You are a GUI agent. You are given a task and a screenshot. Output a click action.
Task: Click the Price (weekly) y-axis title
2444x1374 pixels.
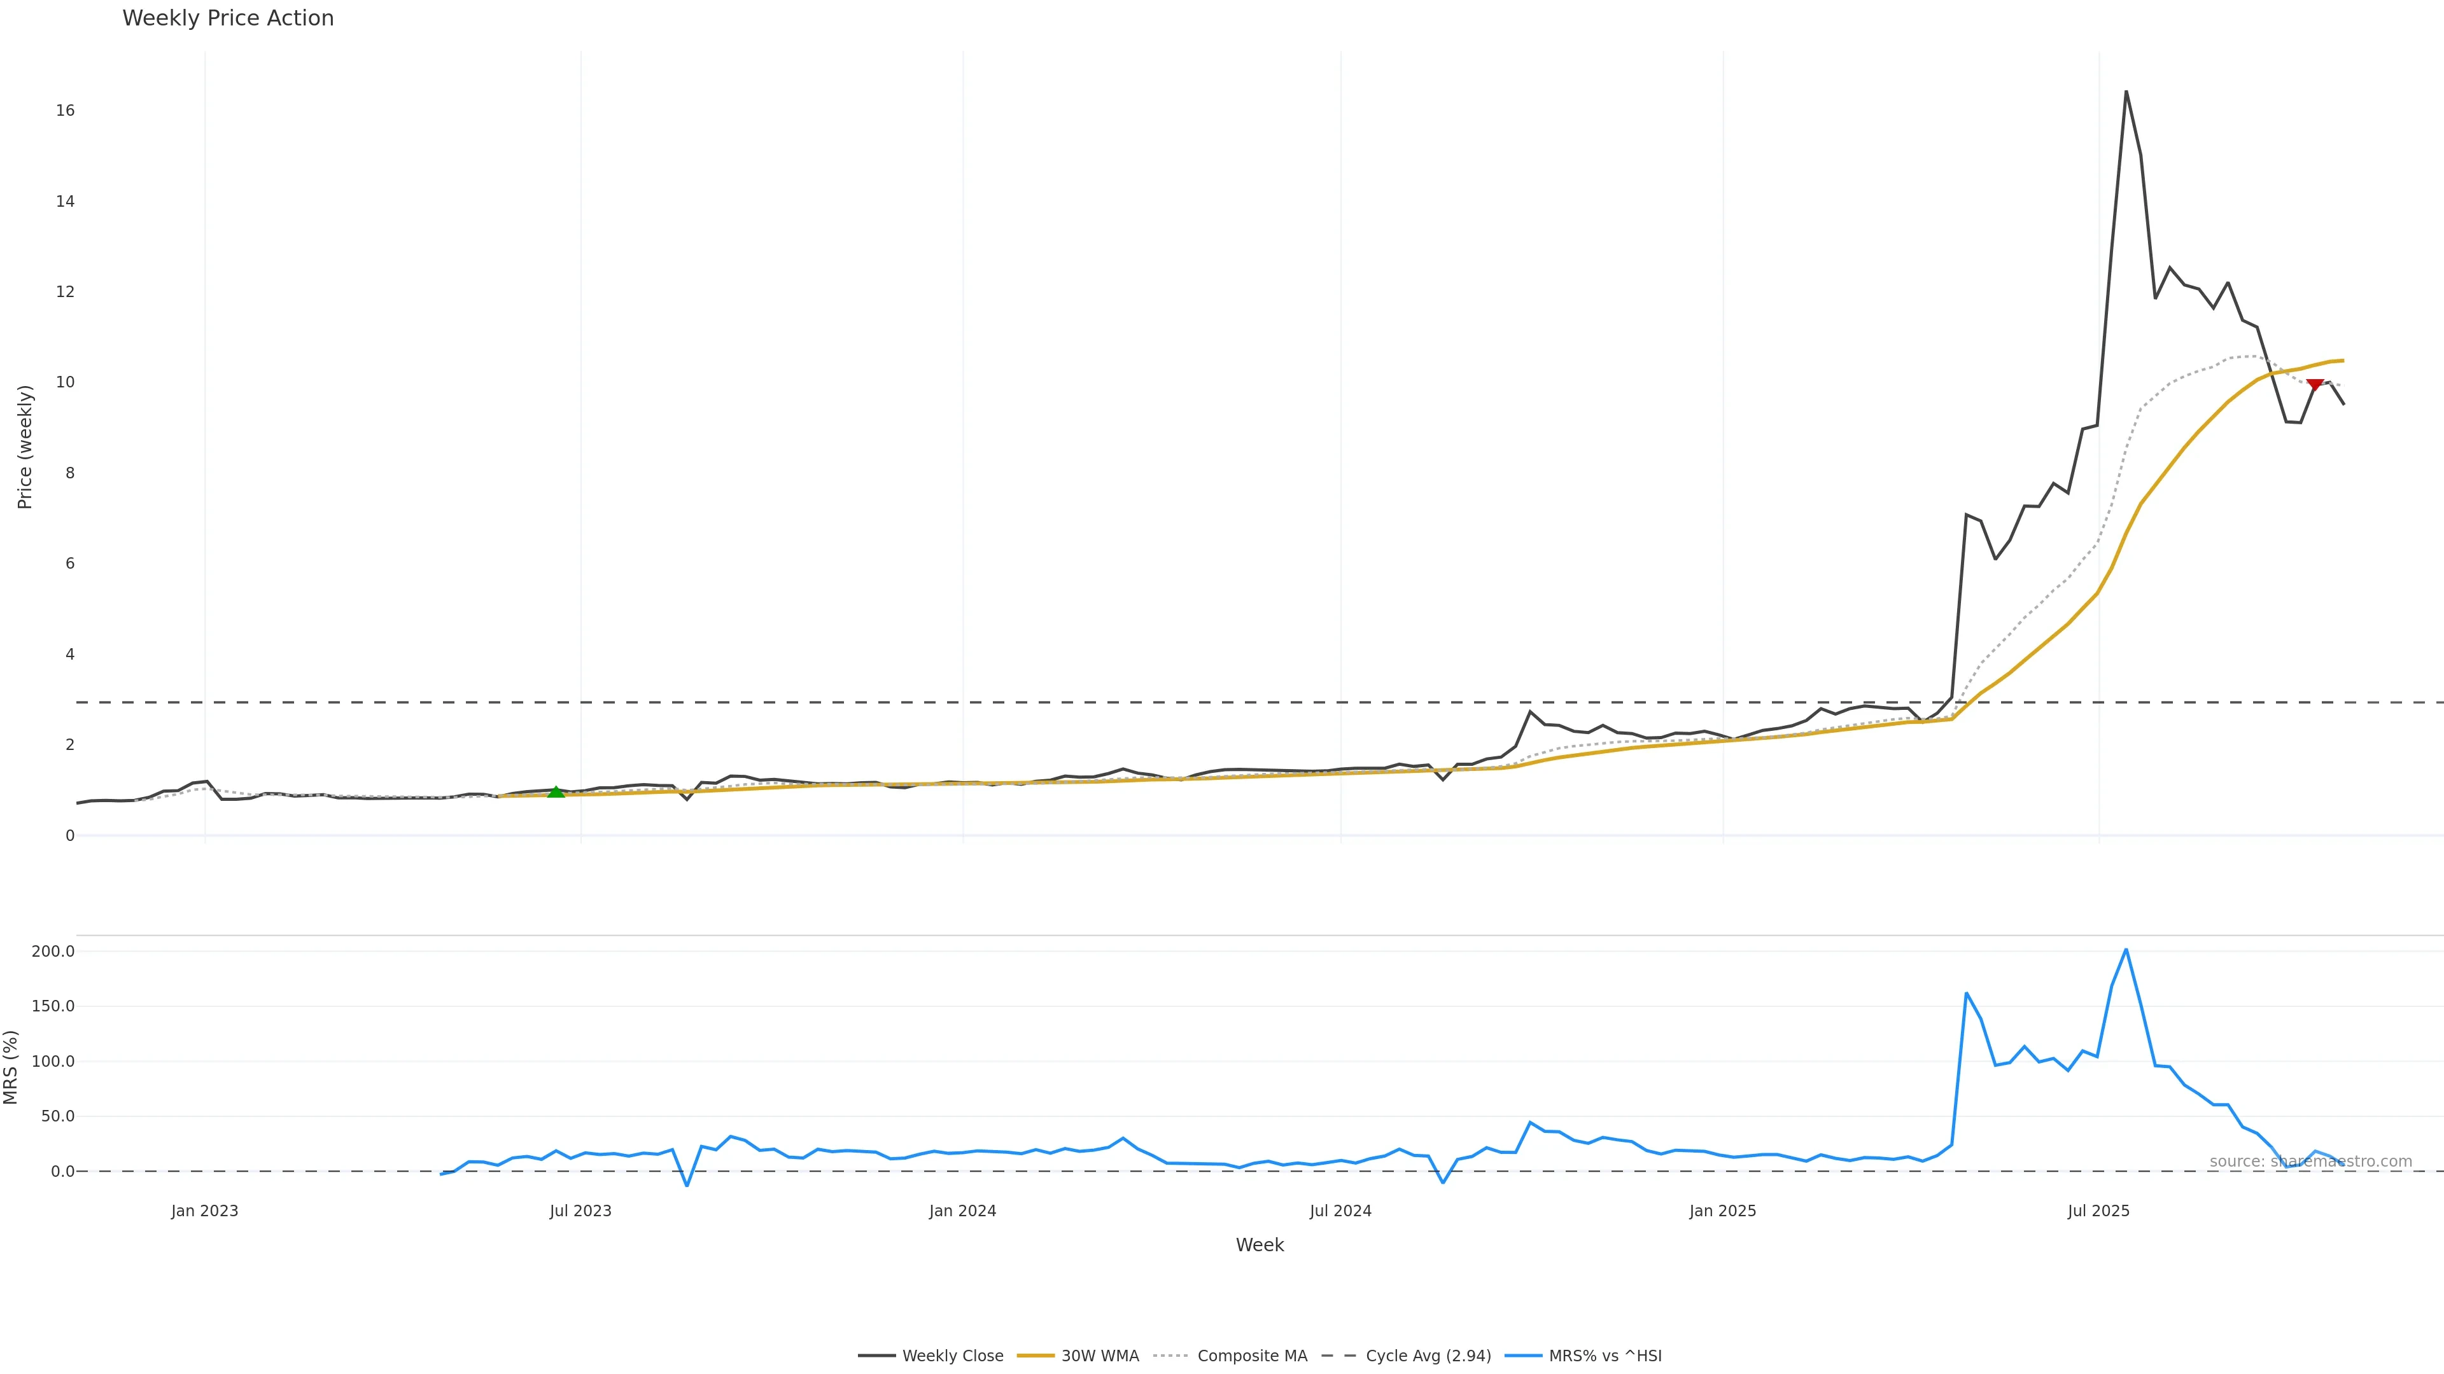[x=25, y=447]
